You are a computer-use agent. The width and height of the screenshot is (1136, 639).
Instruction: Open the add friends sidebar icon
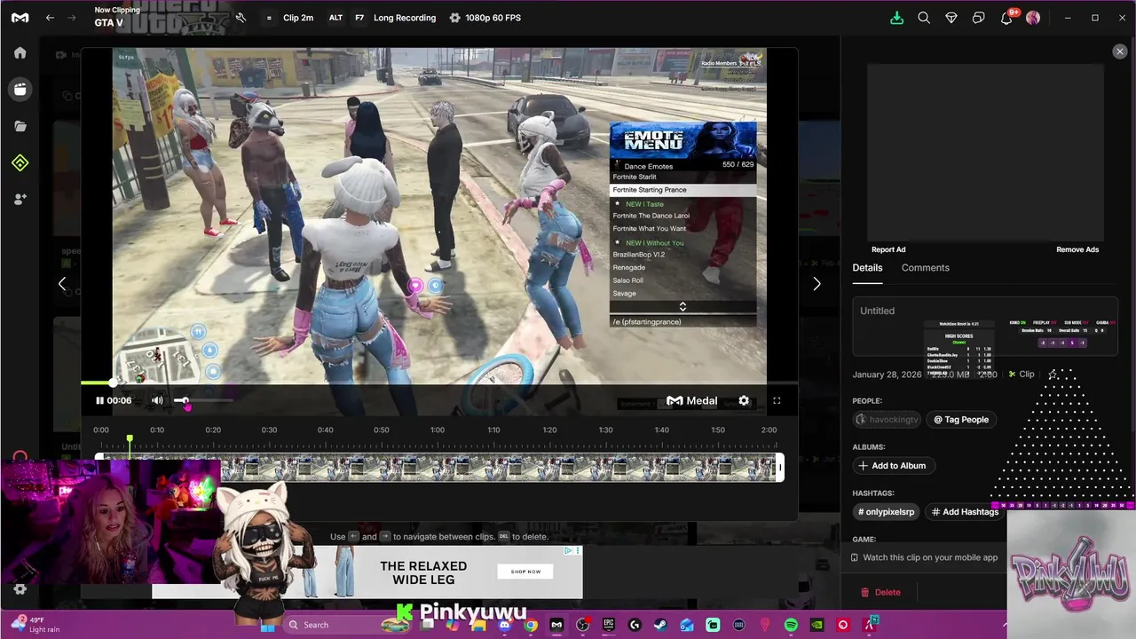20,200
